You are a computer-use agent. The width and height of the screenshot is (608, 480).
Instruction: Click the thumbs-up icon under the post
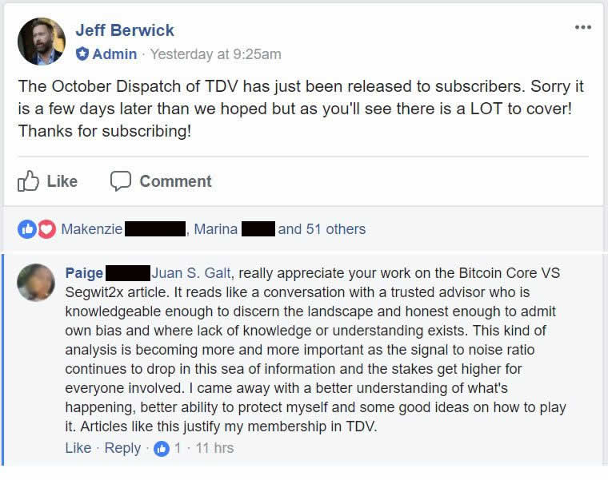29,181
